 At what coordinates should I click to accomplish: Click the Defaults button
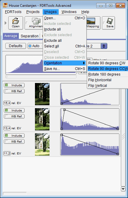point(16,46)
